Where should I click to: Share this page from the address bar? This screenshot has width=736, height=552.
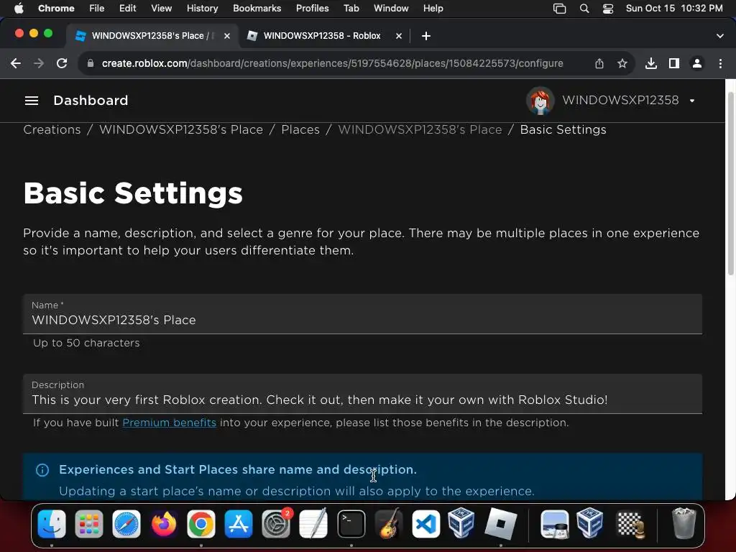click(x=599, y=63)
